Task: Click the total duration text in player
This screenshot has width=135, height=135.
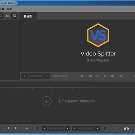Action: (60, 76)
